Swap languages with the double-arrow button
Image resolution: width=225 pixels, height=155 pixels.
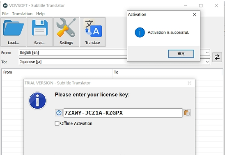217,57
